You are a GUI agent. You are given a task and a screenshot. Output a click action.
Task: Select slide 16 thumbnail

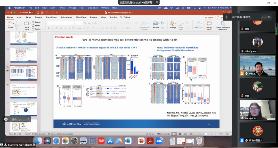(23, 91)
